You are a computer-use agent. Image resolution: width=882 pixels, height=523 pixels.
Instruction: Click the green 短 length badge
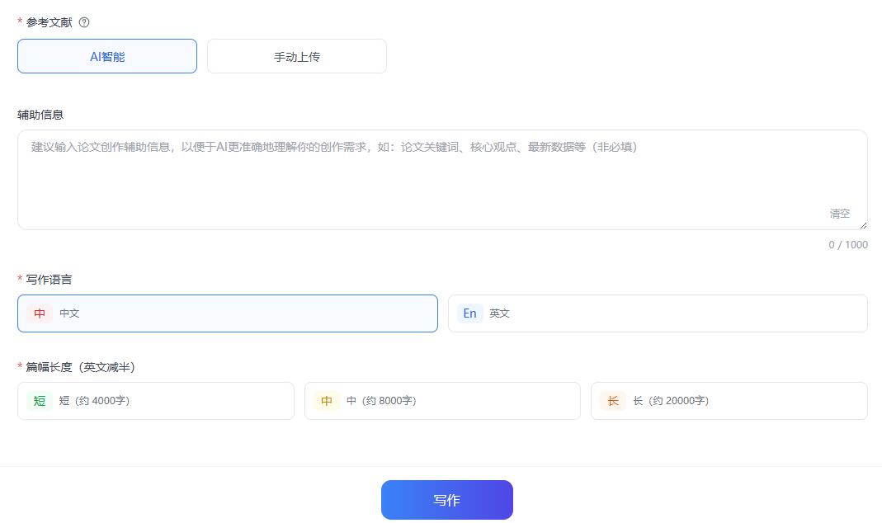coord(40,401)
